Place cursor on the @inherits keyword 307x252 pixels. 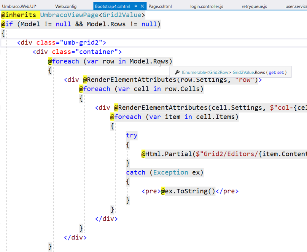[19, 15]
